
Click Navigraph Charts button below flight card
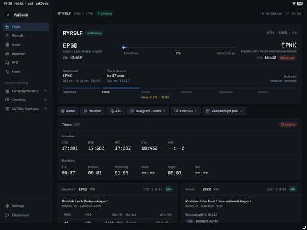[148, 111]
